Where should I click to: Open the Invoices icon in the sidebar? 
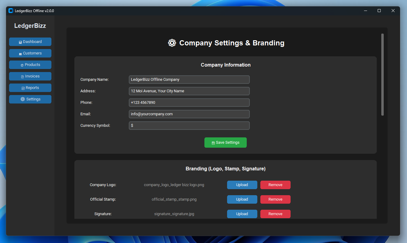pos(22,76)
